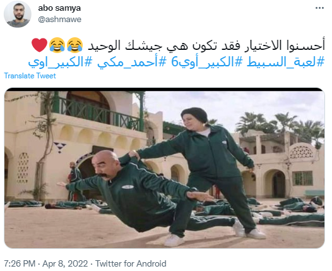Click the red heart emoji in the tweet
332x271 pixels.
[39, 45]
